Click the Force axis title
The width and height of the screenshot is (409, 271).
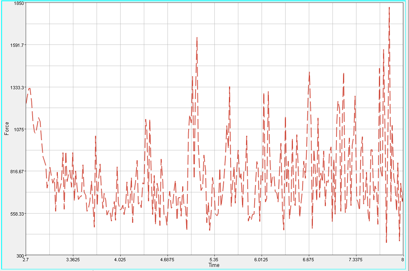click(7, 129)
